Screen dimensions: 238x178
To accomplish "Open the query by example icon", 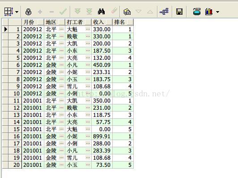I will (127, 12).
